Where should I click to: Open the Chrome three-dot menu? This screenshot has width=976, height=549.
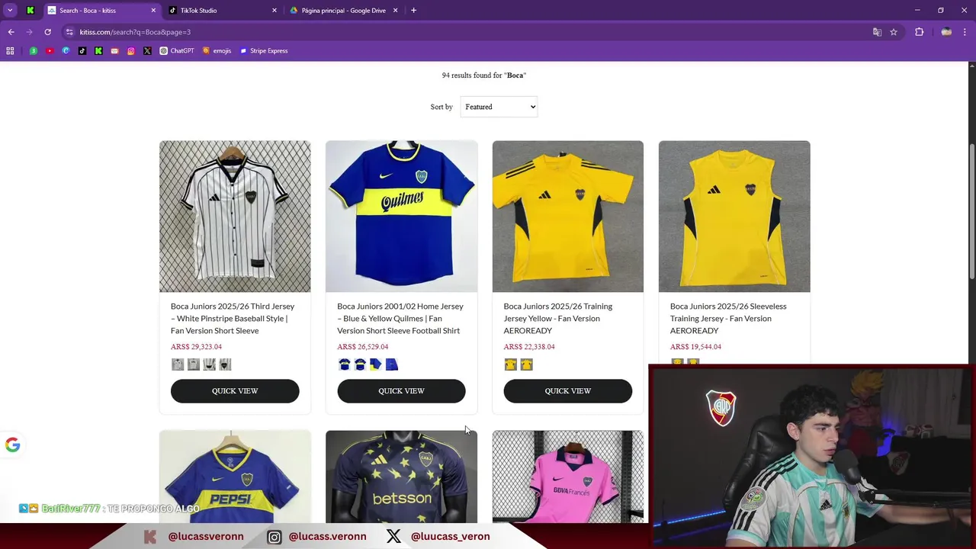click(965, 32)
